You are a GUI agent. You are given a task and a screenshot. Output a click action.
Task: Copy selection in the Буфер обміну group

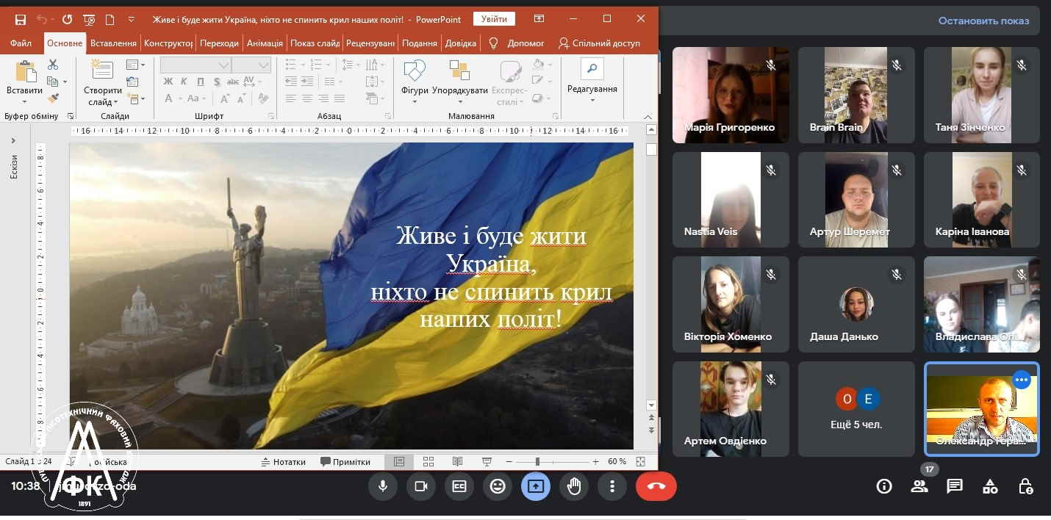53,81
